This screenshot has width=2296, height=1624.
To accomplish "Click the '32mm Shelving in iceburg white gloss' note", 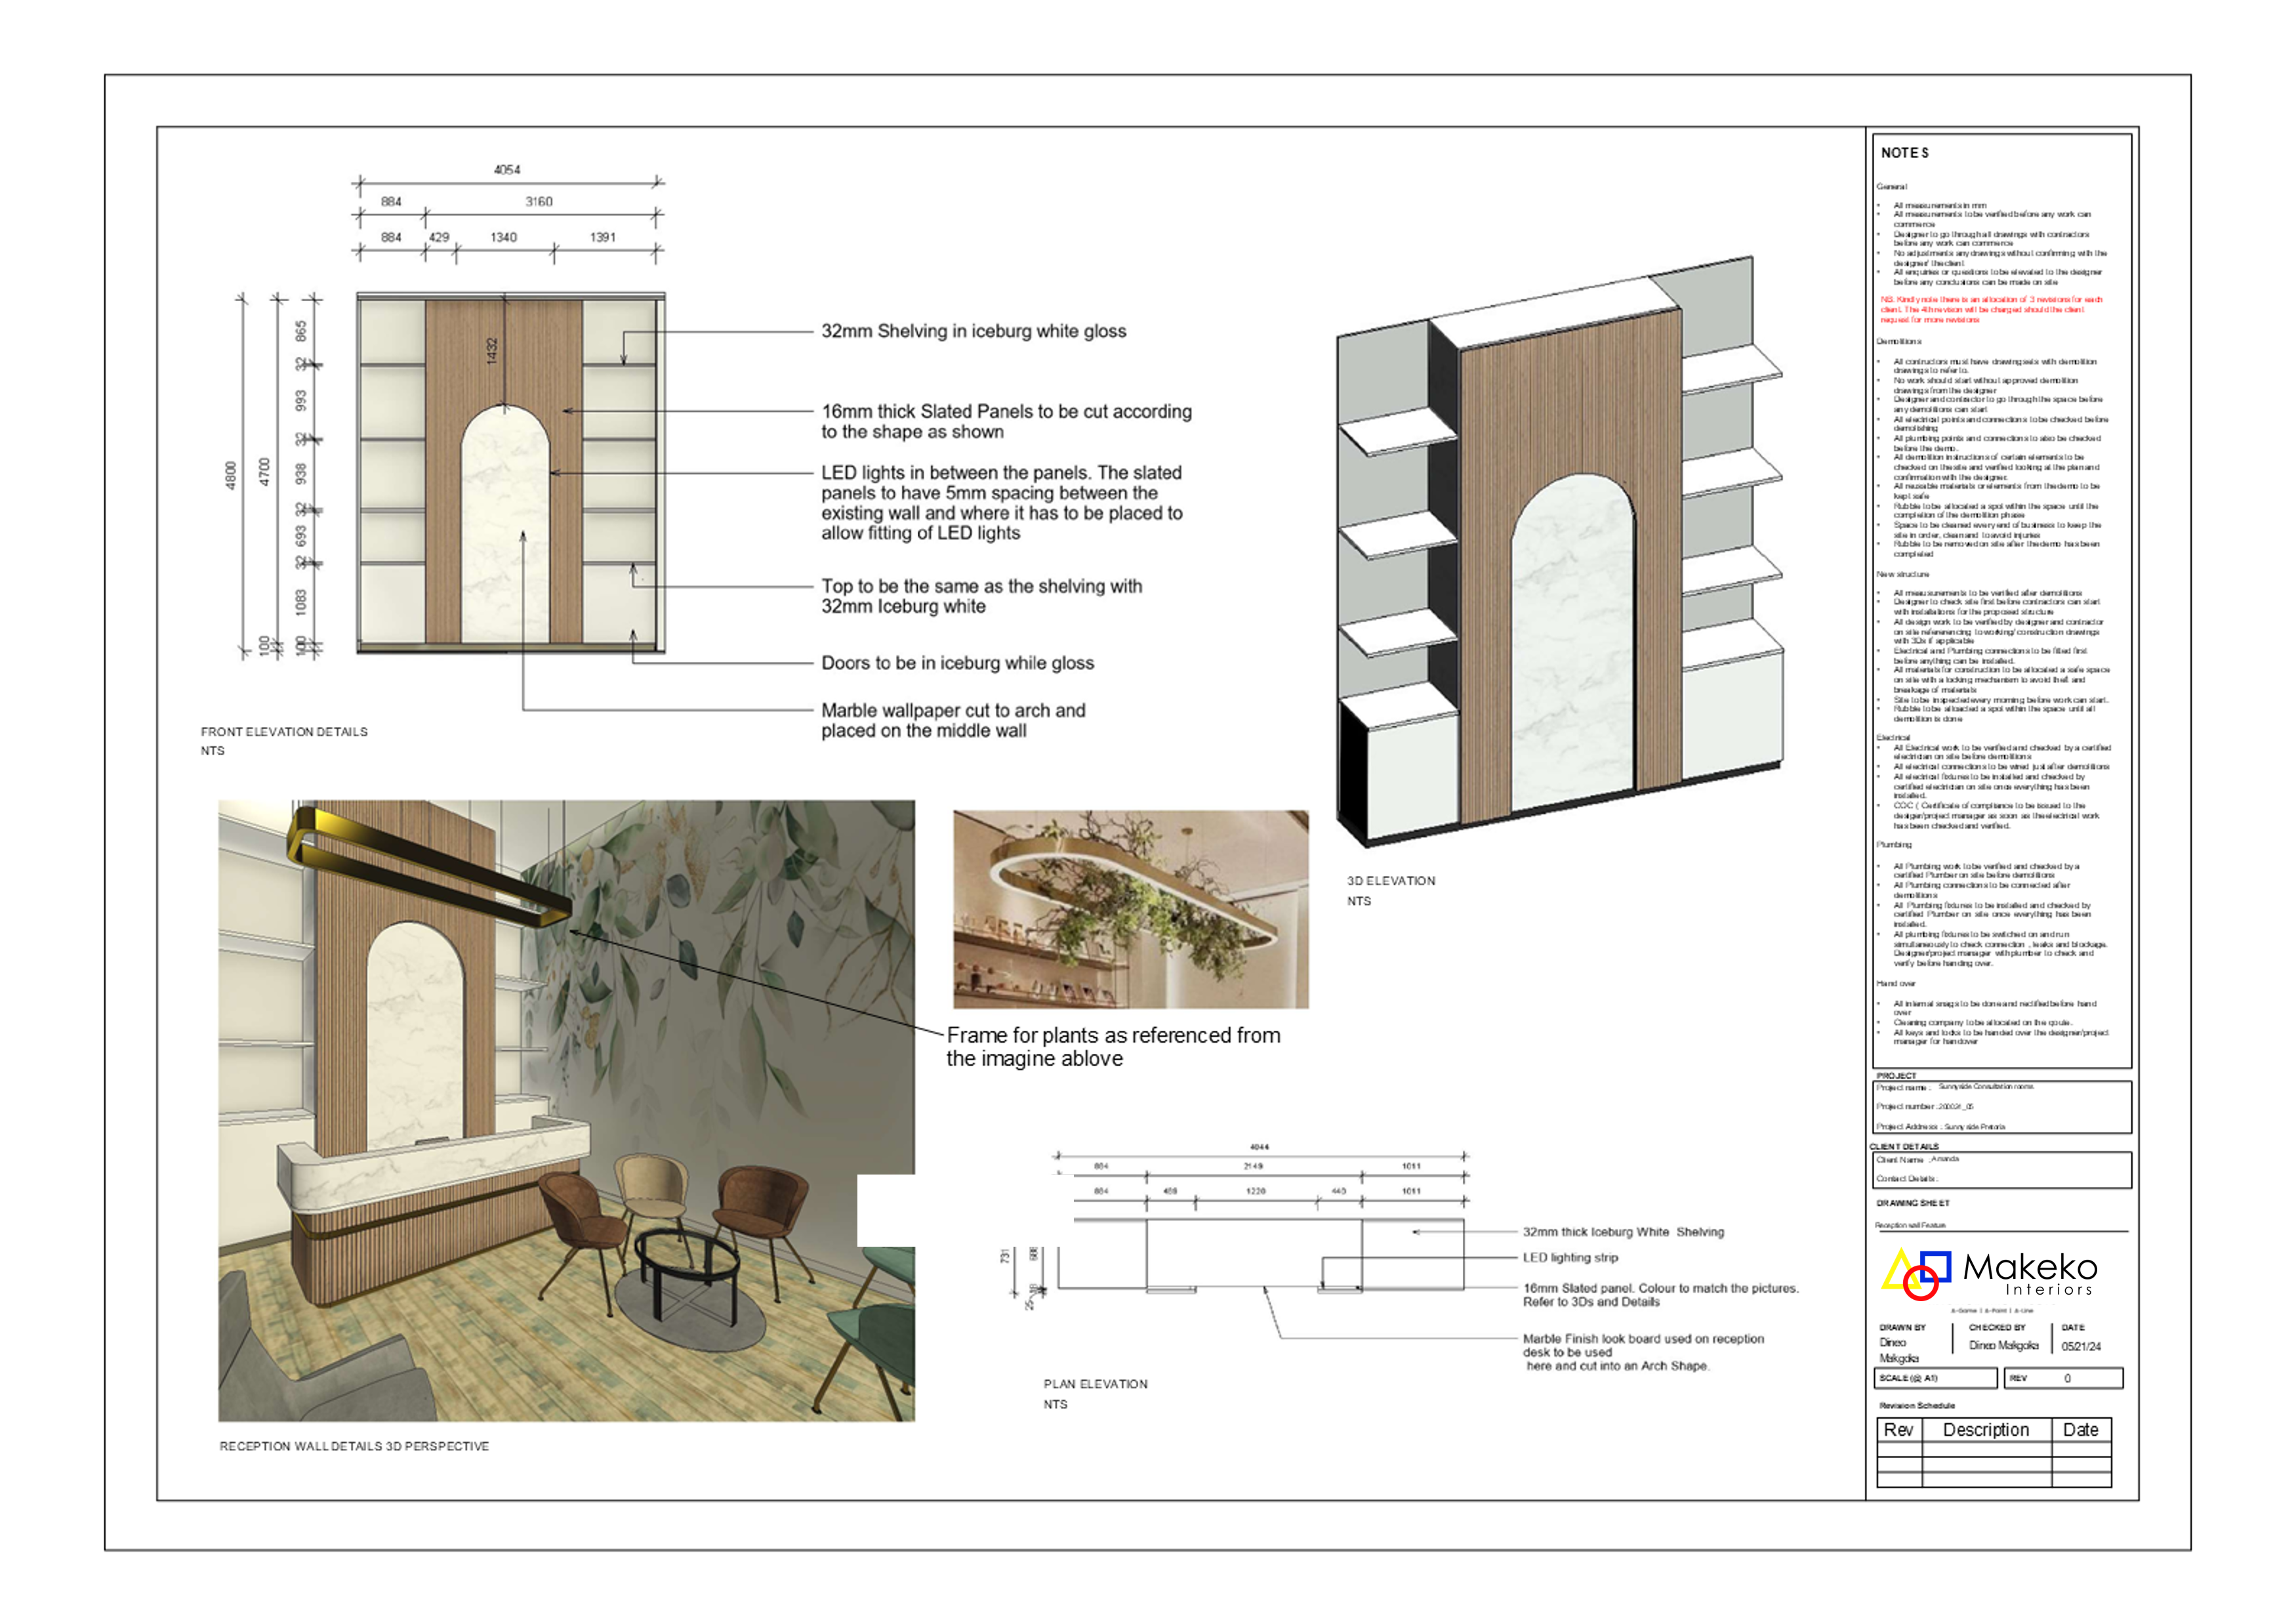I will coord(973,331).
